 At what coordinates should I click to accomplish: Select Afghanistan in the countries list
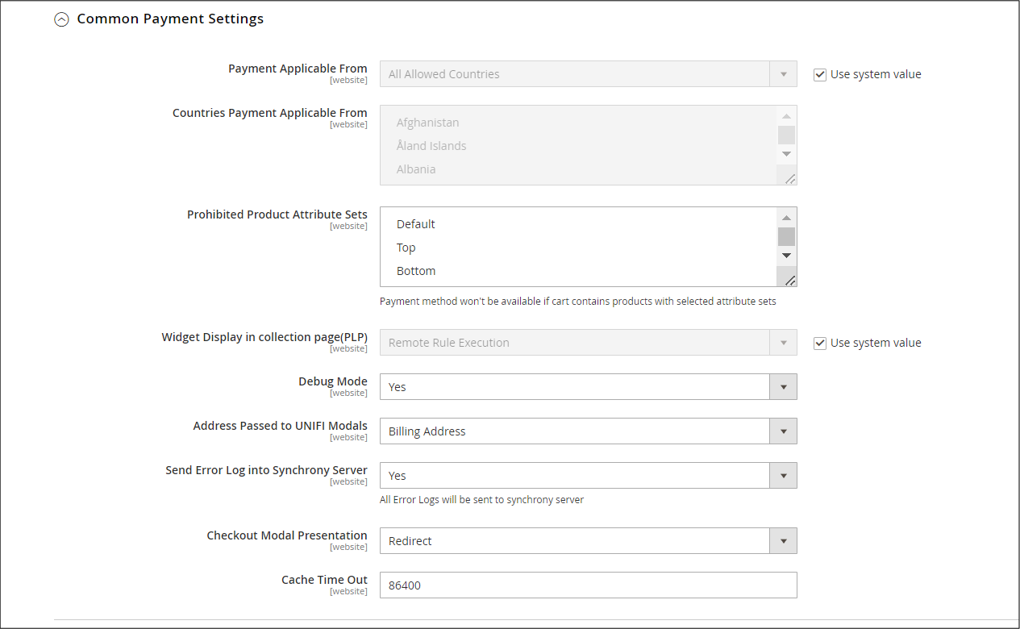click(428, 122)
